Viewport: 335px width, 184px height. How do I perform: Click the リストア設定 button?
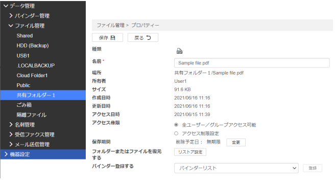tap(190, 152)
